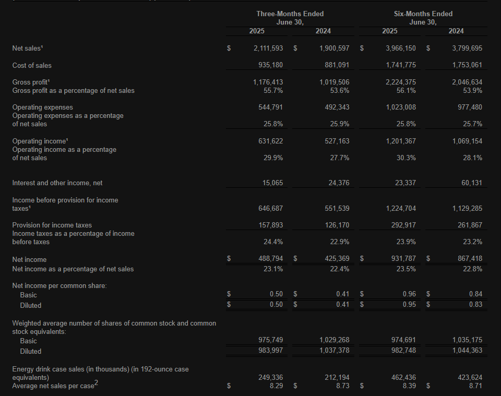Click the "Three-Months Ended June 30" column header
Image resolution: width=501 pixels, height=396 pixels.
[290, 18]
